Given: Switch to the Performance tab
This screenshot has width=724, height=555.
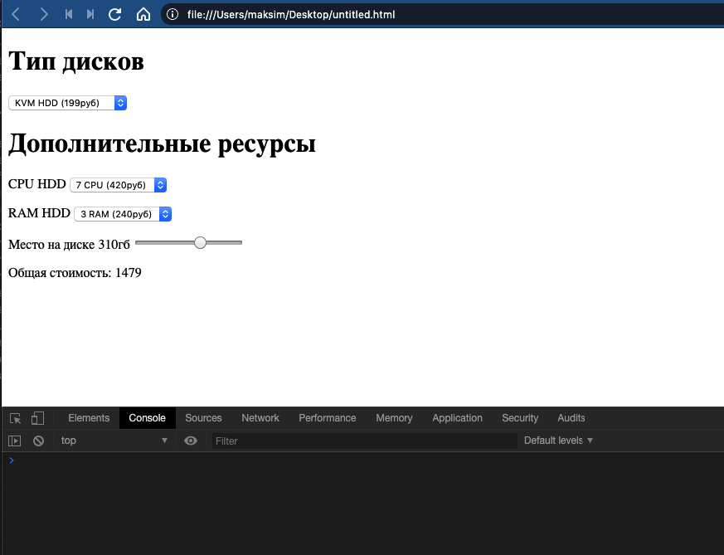Looking at the screenshot, I should click(328, 418).
